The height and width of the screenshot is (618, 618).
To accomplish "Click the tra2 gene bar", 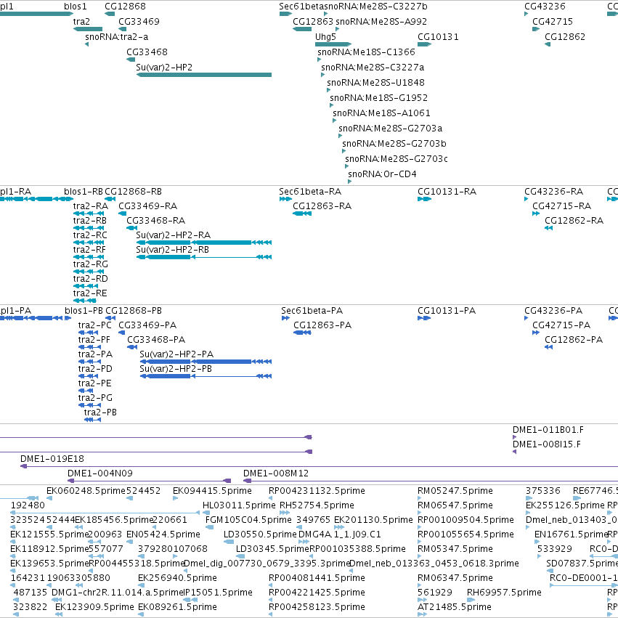I will point(87,29).
